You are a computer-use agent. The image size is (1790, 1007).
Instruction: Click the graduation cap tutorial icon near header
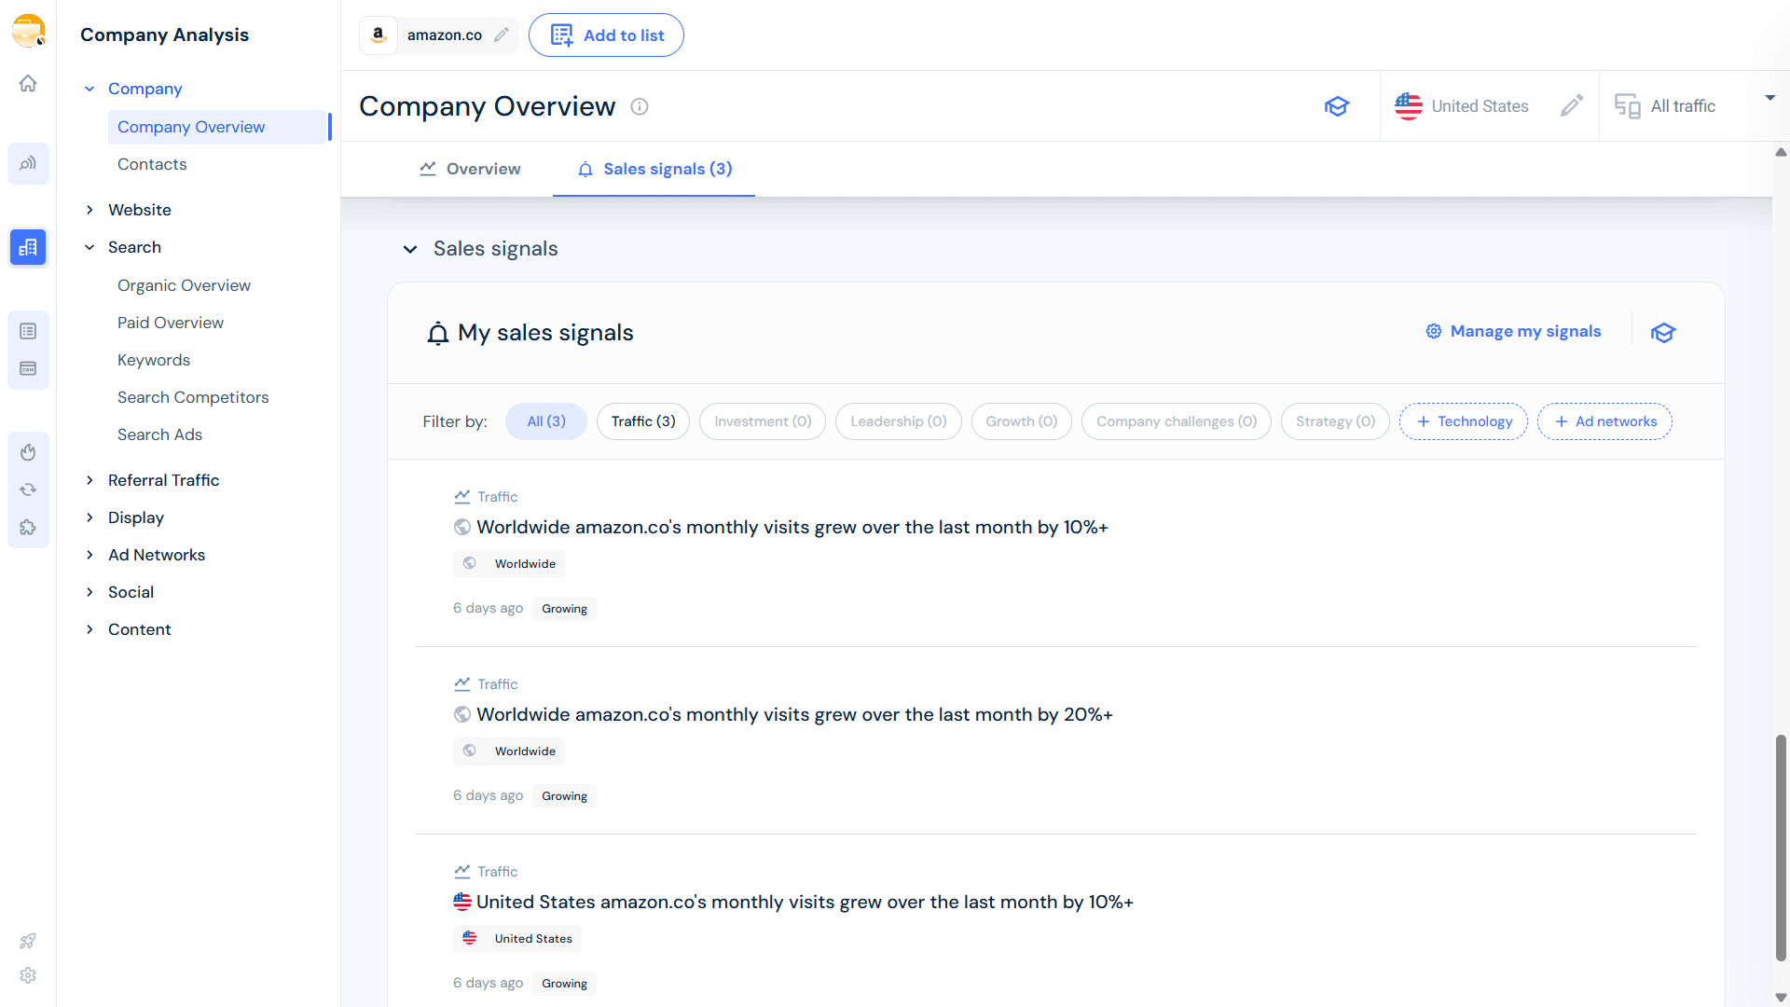click(x=1337, y=106)
